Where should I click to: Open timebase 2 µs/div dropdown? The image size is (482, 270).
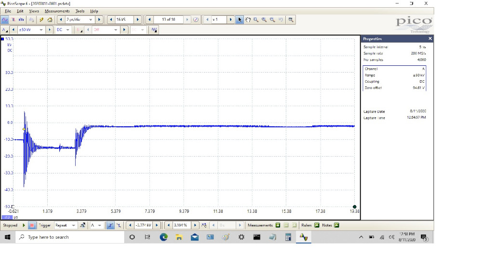tap(91, 20)
